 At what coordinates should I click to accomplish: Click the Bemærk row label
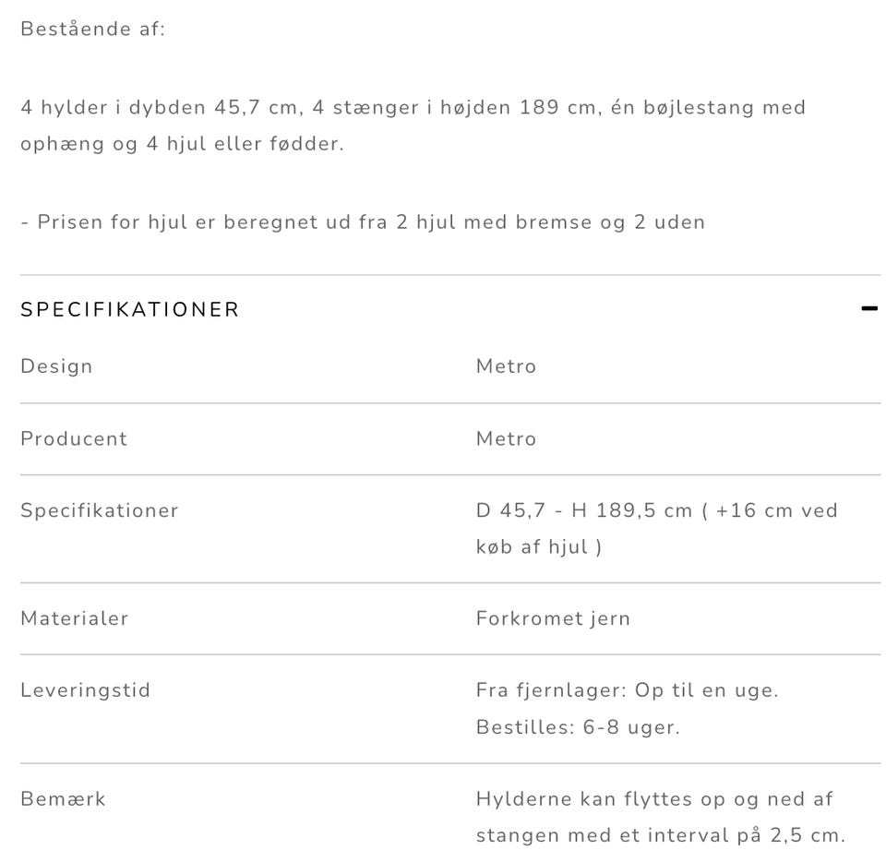coord(63,799)
